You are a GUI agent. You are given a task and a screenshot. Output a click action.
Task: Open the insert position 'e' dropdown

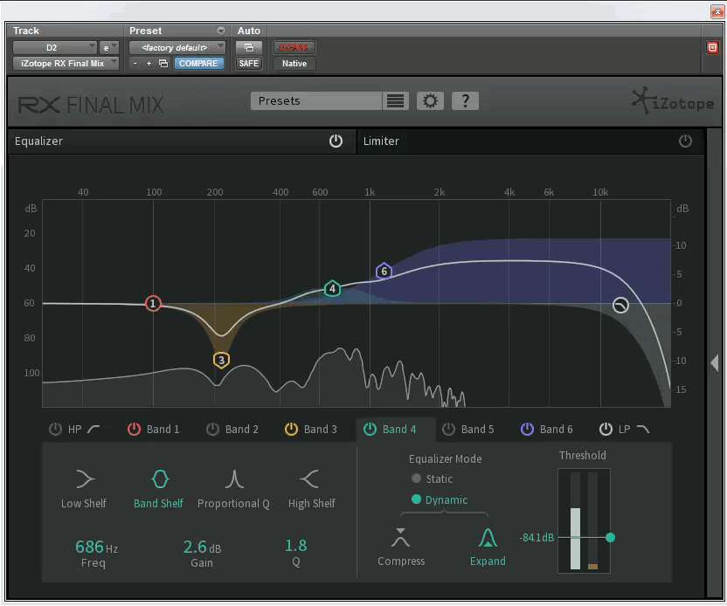(109, 47)
